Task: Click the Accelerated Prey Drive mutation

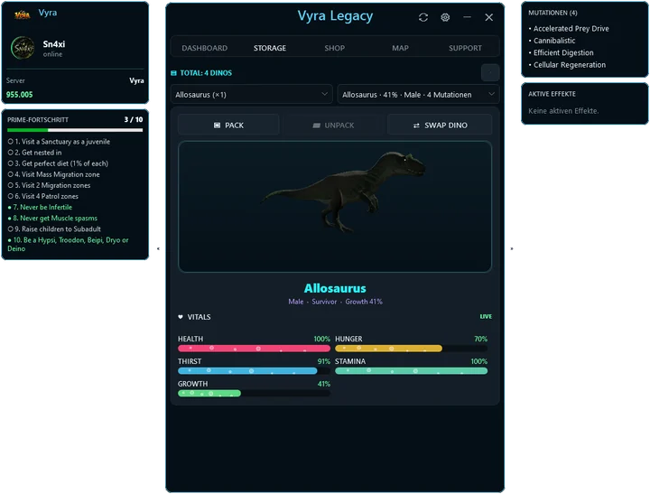Action: point(569,29)
